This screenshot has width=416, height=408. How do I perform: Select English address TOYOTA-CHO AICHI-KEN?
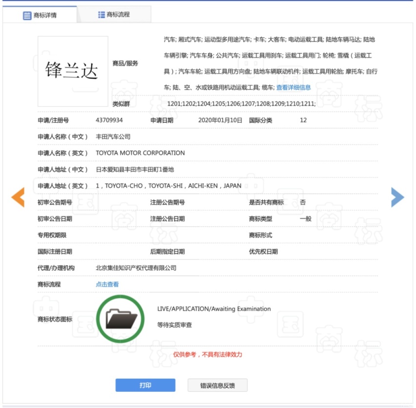click(x=169, y=186)
